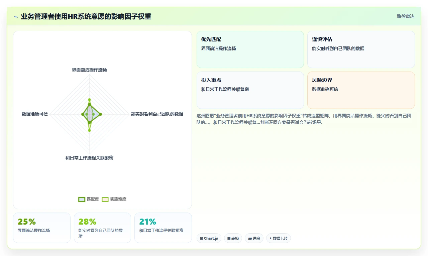
Task: Click radar axis label 界面简洁操作流畅
Action: click(89, 70)
